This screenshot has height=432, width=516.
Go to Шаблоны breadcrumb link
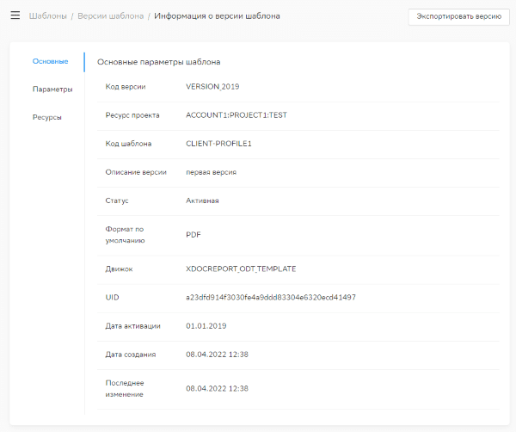47,16
